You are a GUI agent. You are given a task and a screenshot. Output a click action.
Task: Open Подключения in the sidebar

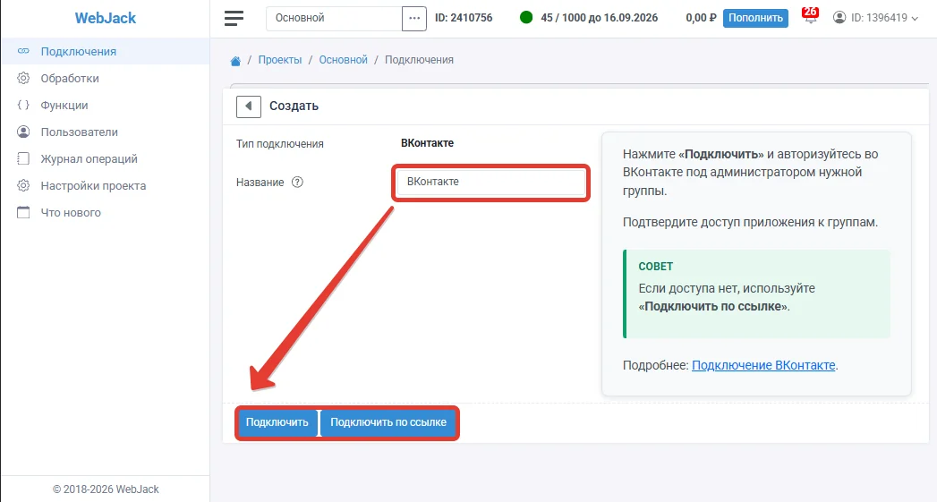pos(106,51)
